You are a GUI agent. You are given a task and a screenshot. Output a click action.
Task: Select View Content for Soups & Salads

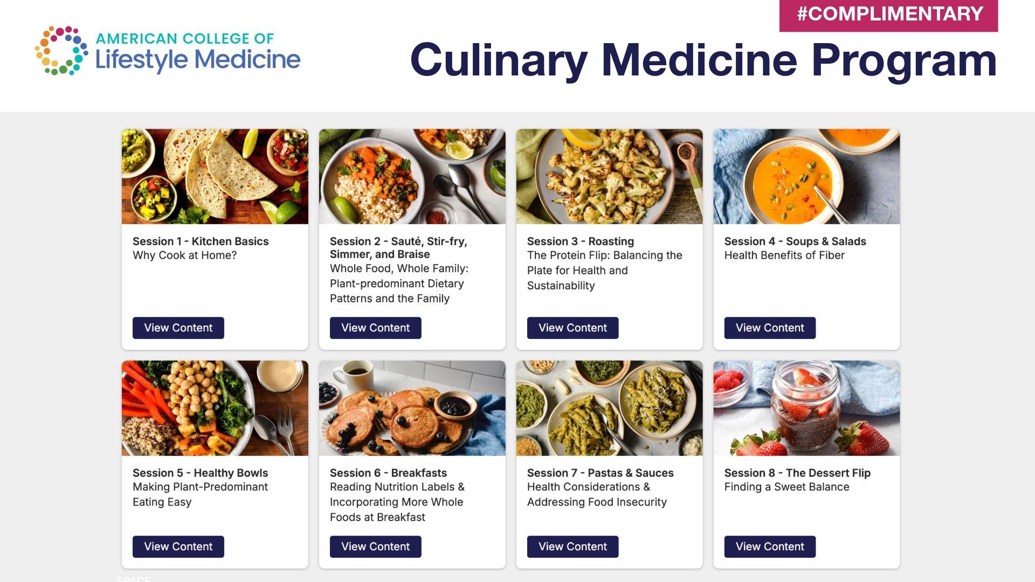pyautogui.click(x=770, y=328)
